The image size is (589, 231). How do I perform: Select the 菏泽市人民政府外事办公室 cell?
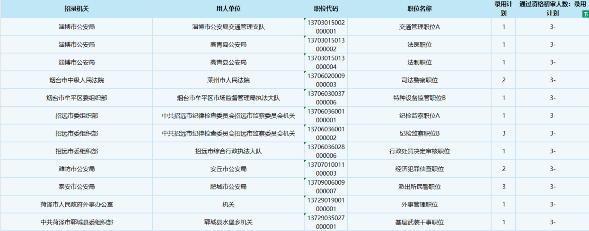[76, 205]
